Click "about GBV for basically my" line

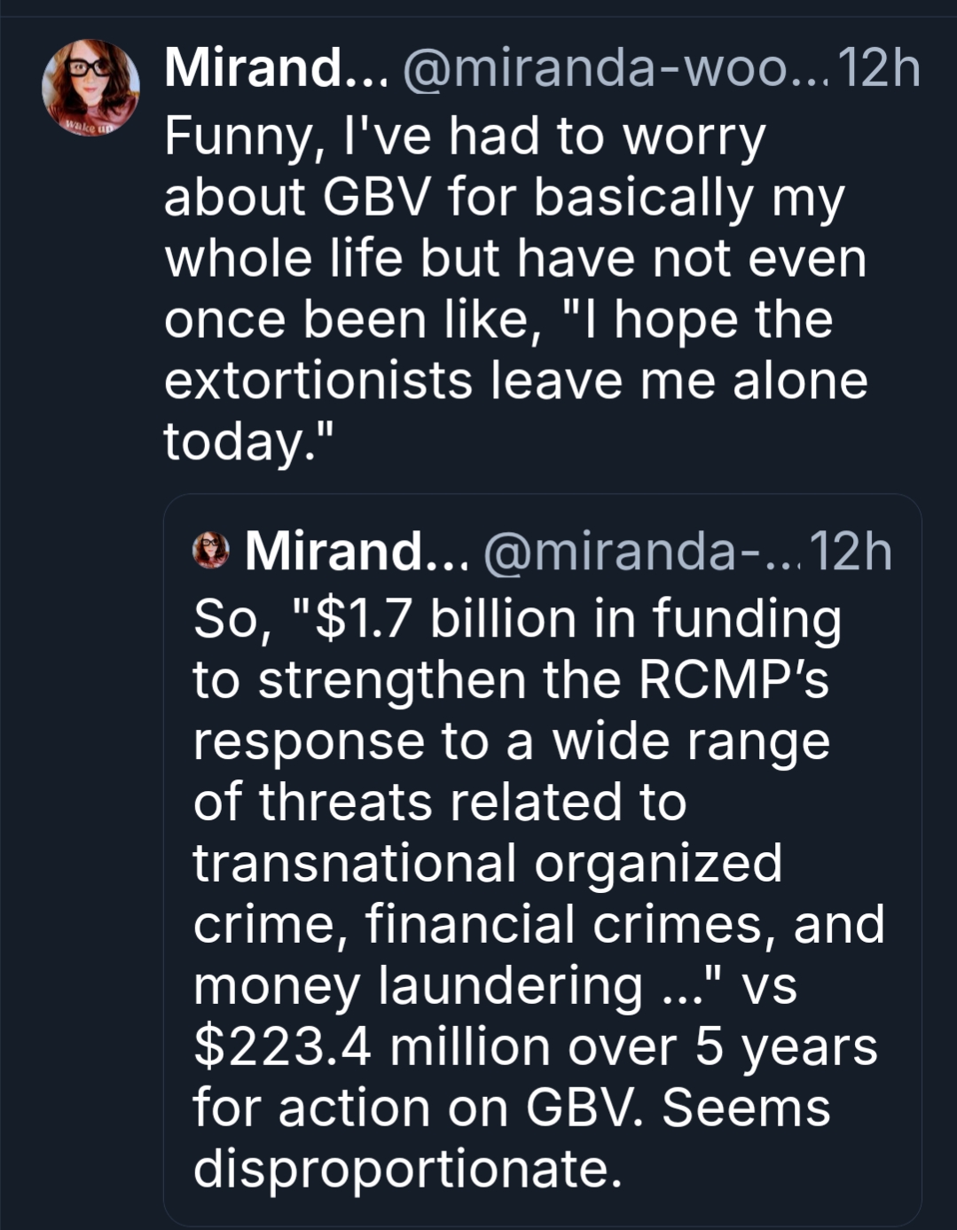503,199
